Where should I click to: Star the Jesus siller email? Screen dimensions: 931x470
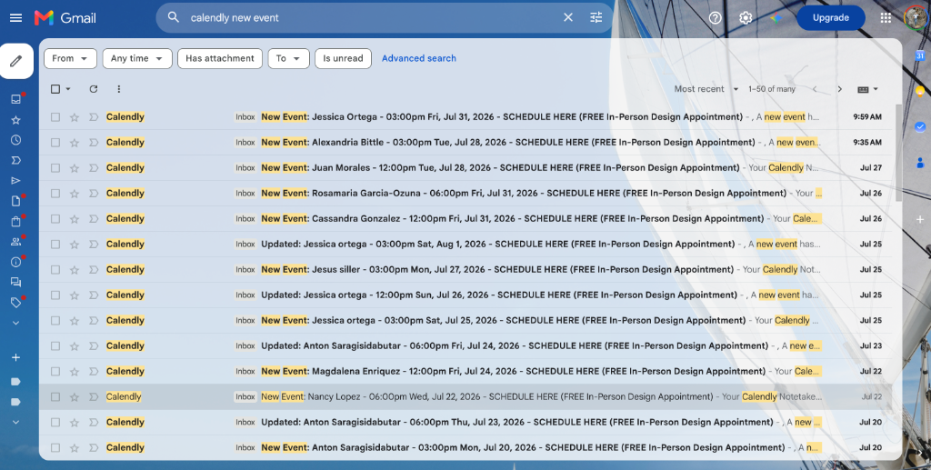(x=75, y=269)
